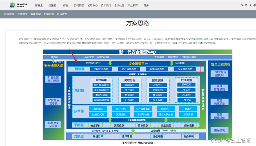Click the 漏洞管理机制 box
The image size is (256, 146).
(219, 116)
